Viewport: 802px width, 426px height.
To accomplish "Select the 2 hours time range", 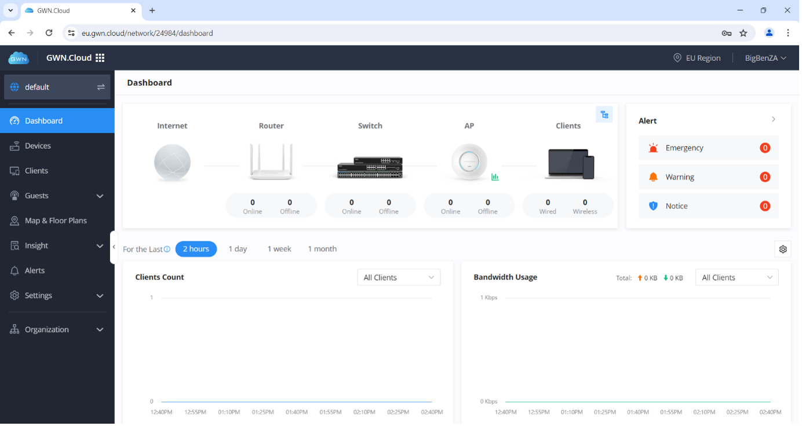I will click(x=196, y=249).
